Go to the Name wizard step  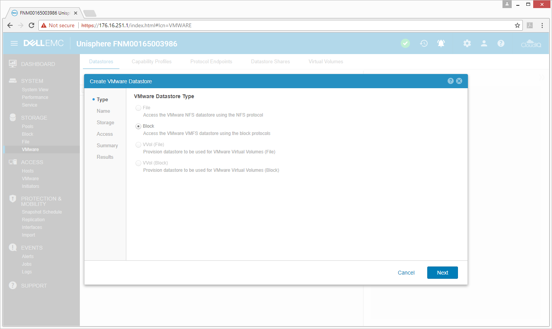pyautogui.click(x=103, y=111)
